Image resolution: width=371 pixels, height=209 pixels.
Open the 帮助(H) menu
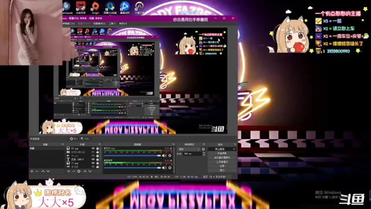(123, 24)
